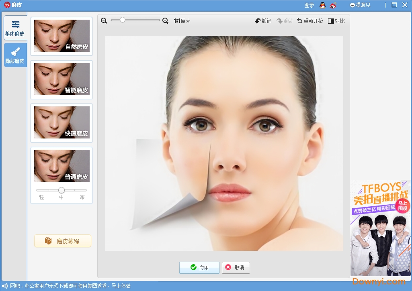Choose the 普通磨皮 preset thumbnail
This screenshot has height=291, width=412.
pos(61,166)
